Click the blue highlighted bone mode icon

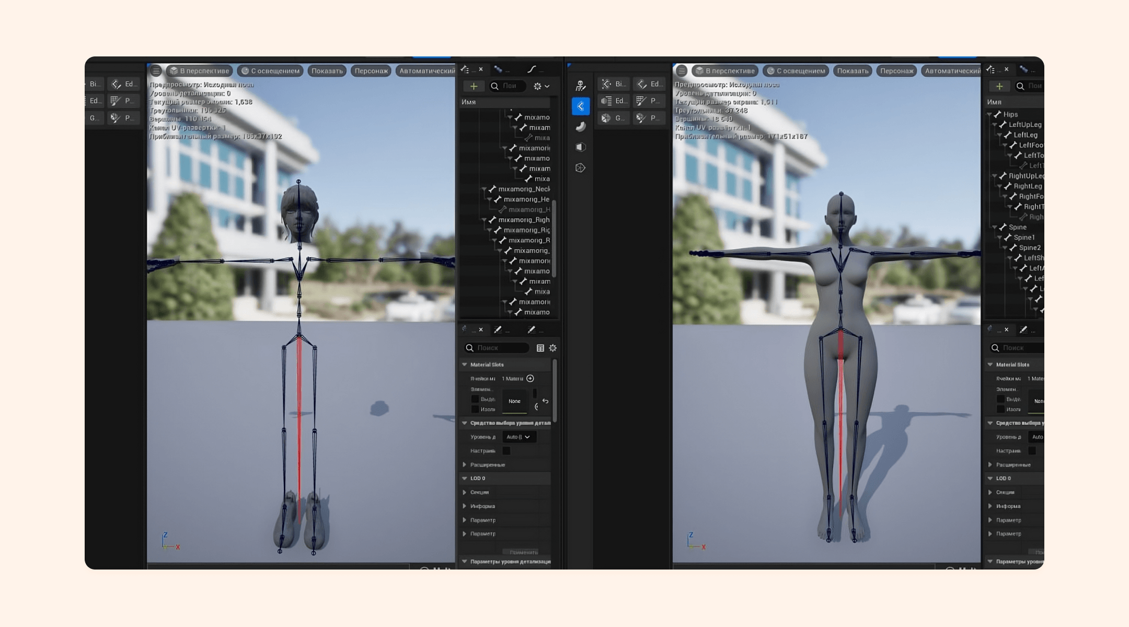click(x=580, y=107)
